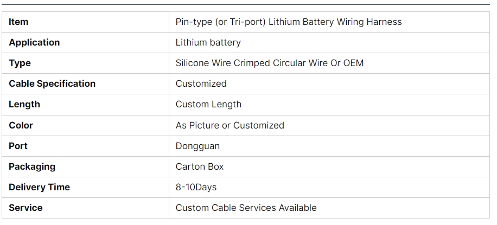Click the Service row label

26,208
